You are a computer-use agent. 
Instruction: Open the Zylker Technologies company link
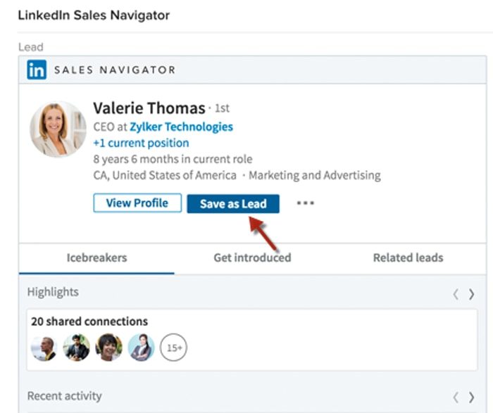click(182, 127)
